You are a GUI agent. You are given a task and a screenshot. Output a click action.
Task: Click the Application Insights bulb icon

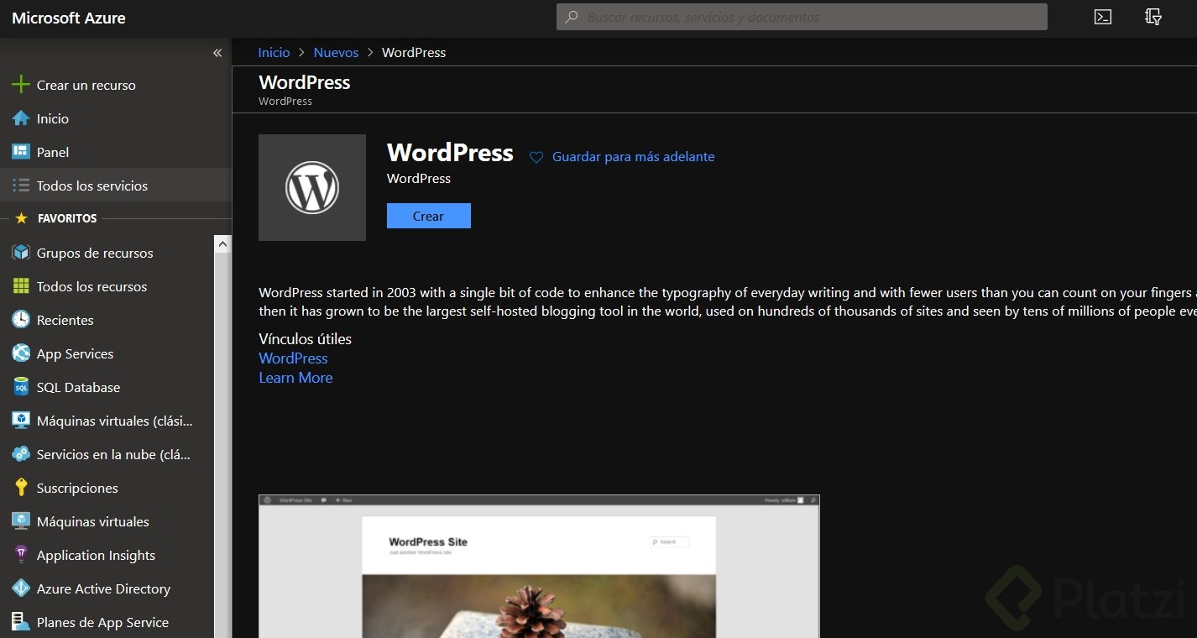pos(21,555)
